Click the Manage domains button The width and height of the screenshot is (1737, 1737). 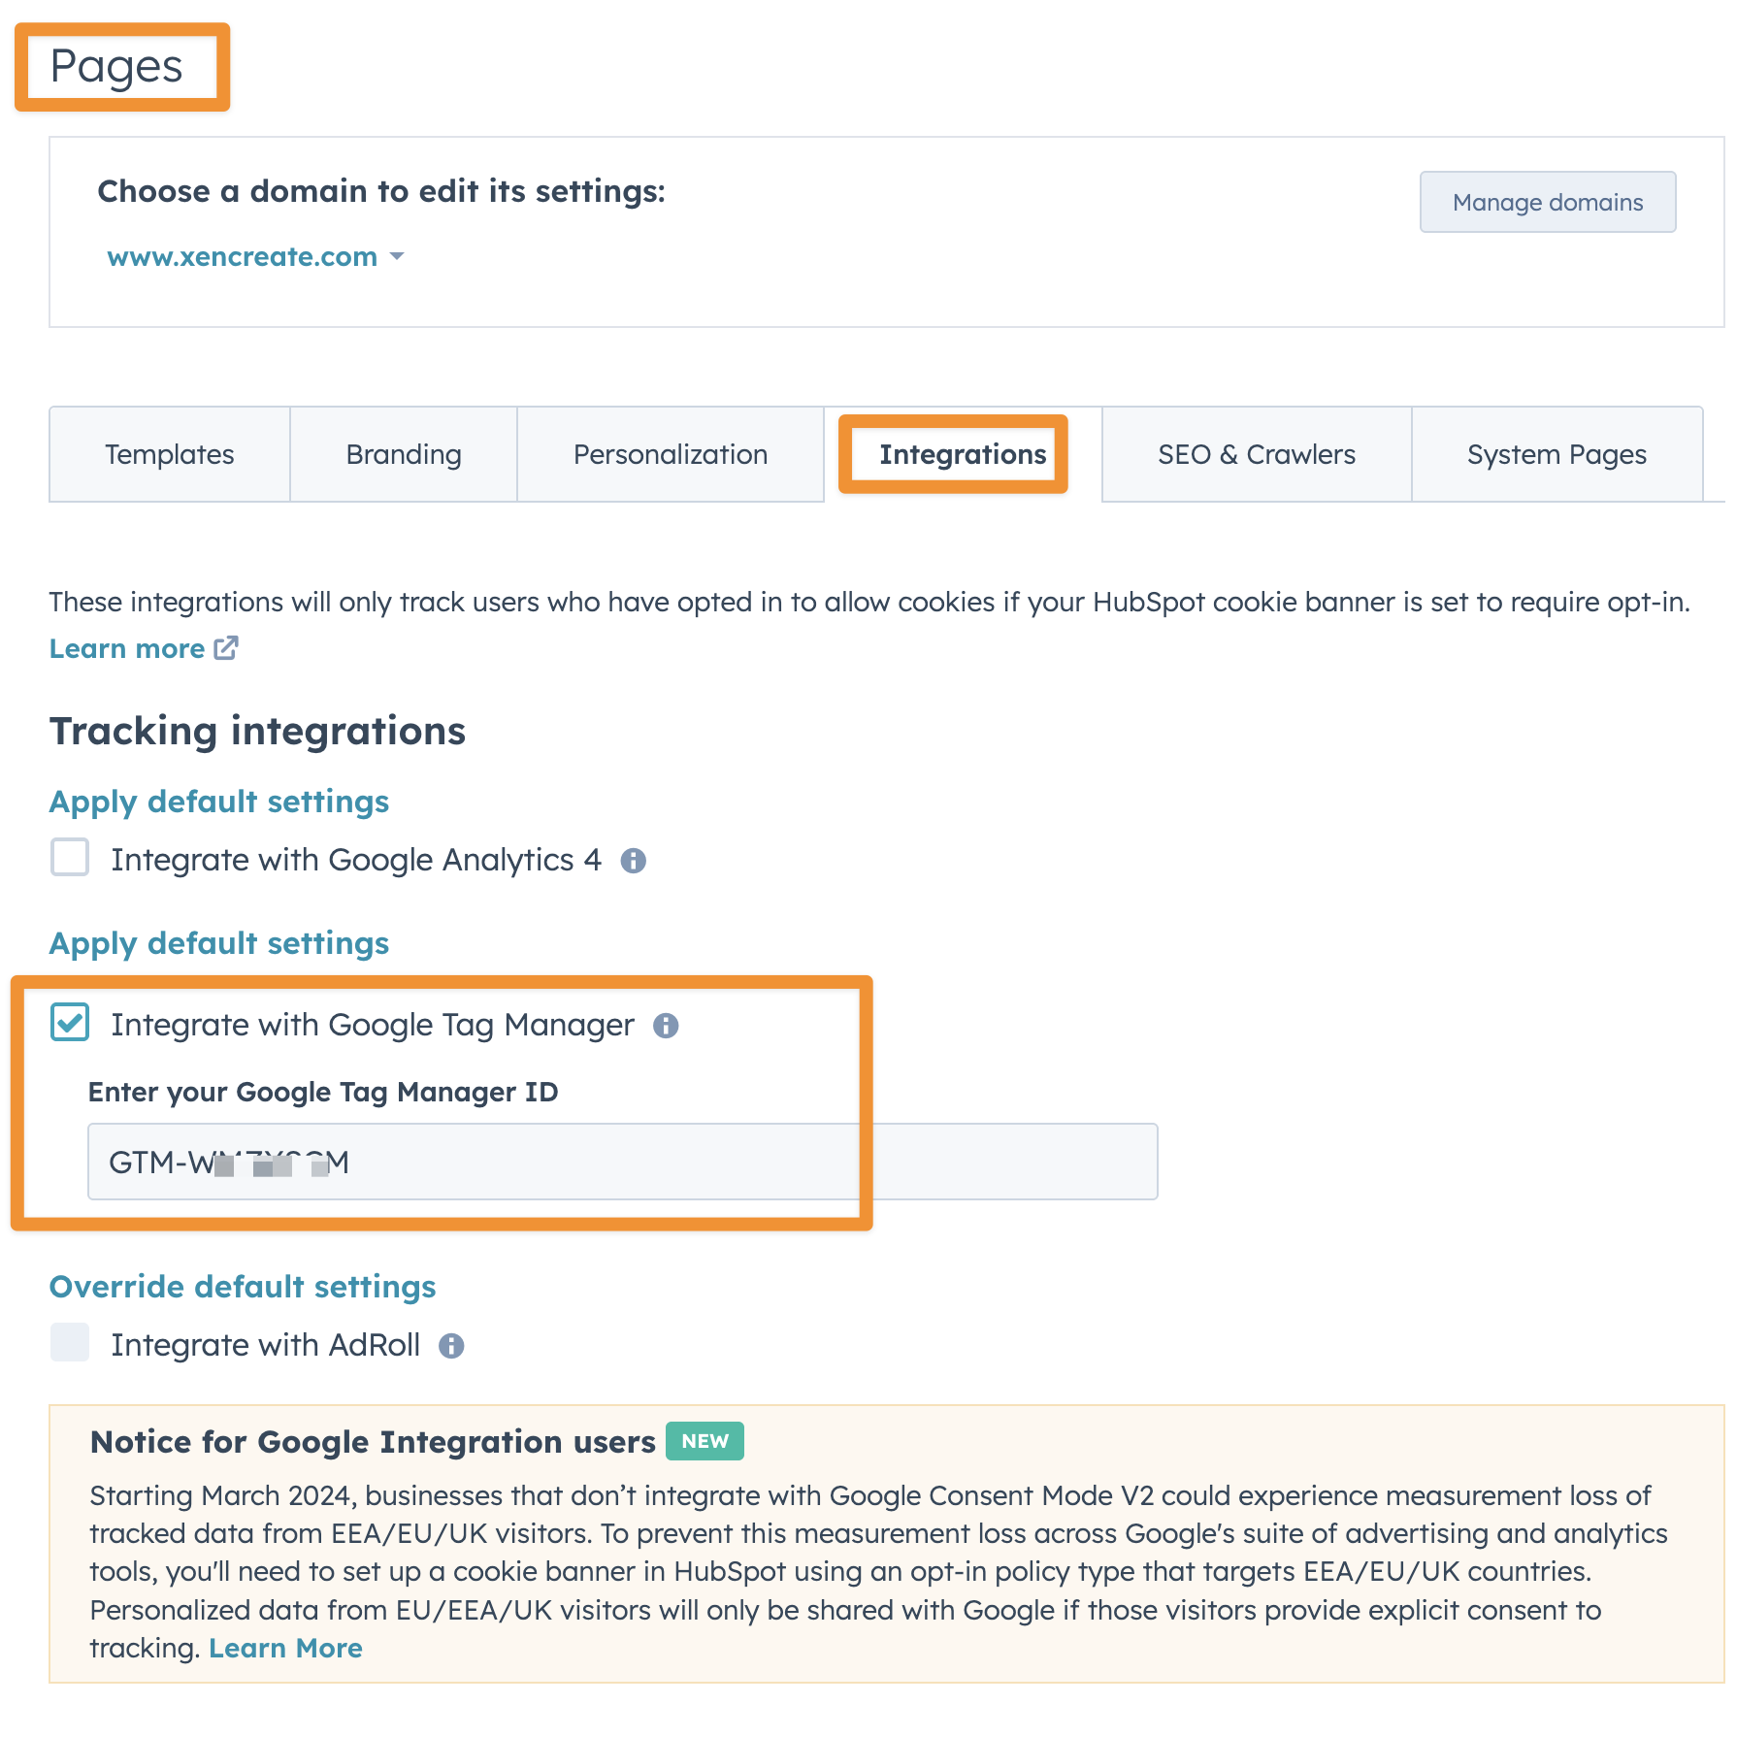pyautogui.click(x=1548, y=202)
